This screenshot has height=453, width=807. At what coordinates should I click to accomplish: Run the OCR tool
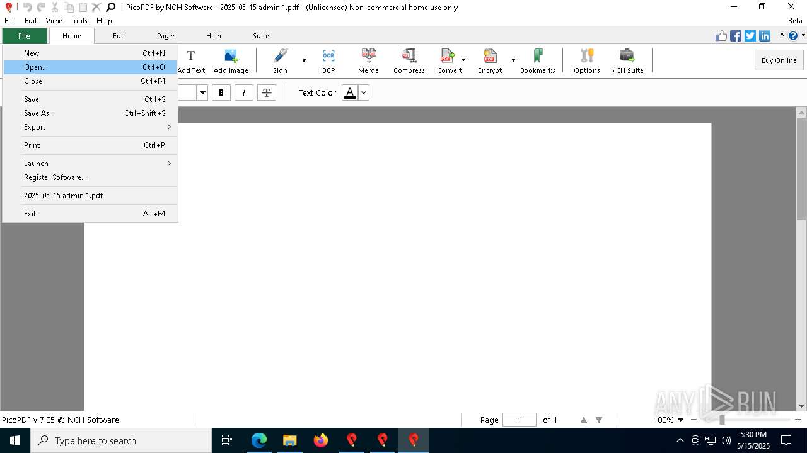tap(328, 61)
